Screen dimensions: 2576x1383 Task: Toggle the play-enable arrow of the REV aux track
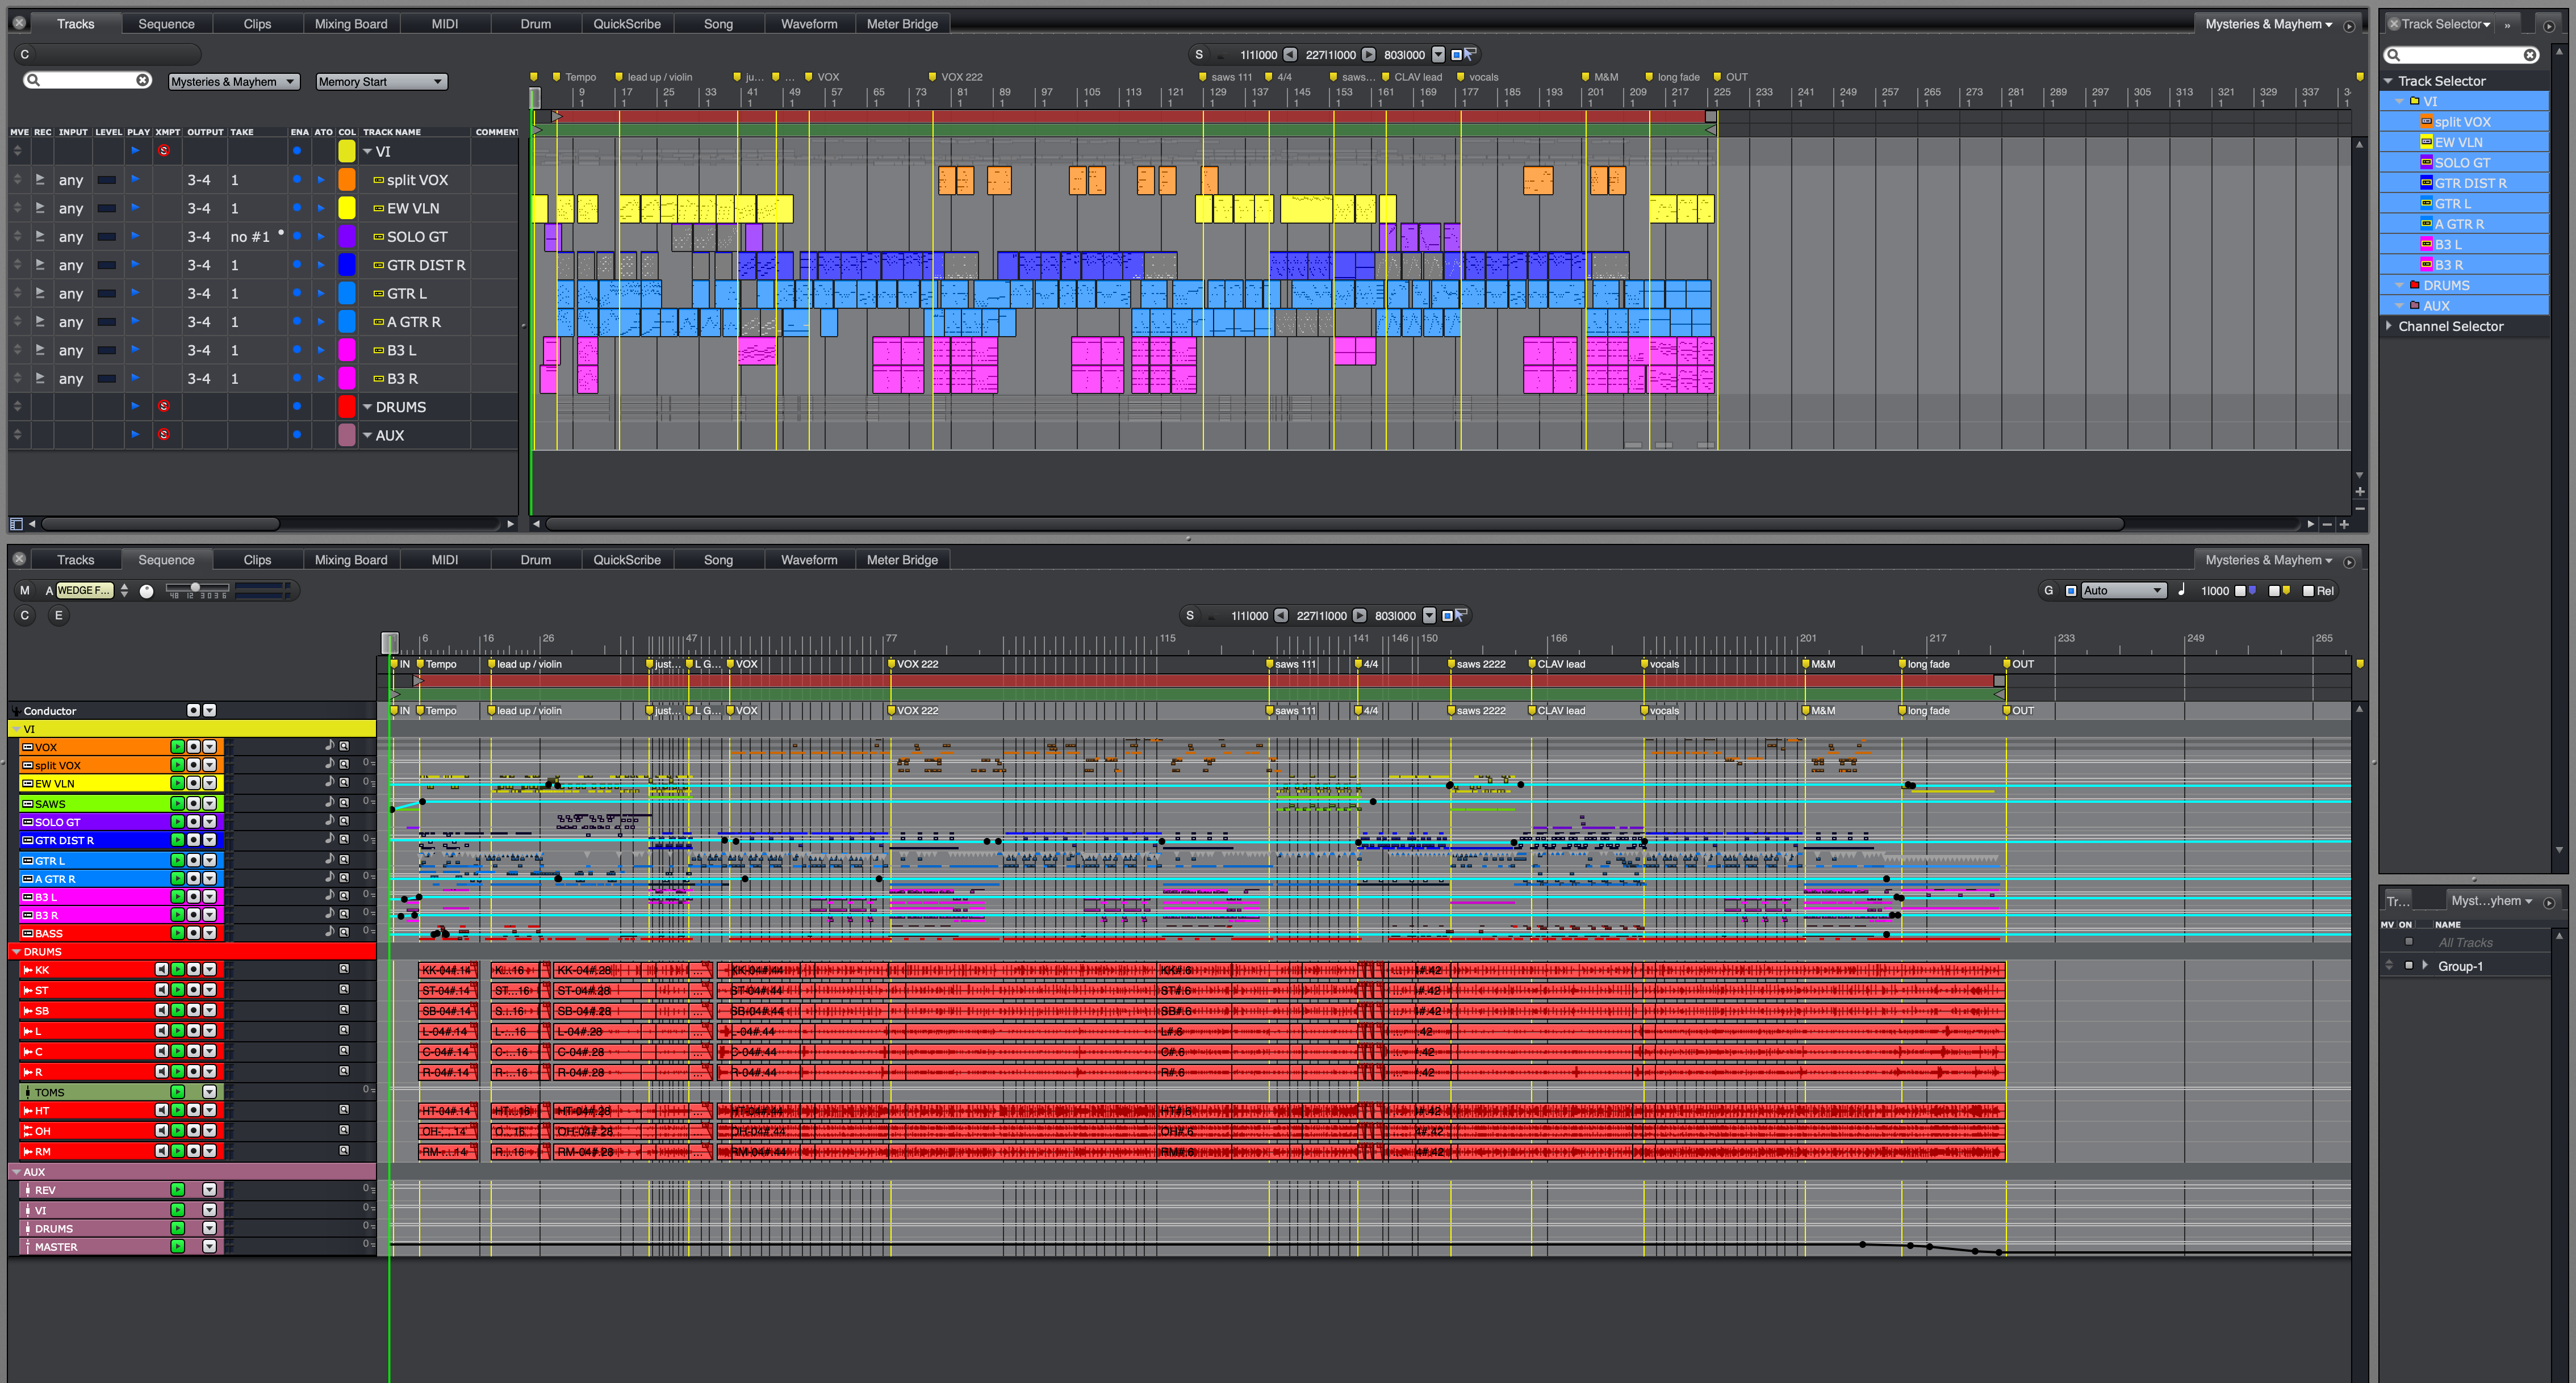pos(177,1190)
